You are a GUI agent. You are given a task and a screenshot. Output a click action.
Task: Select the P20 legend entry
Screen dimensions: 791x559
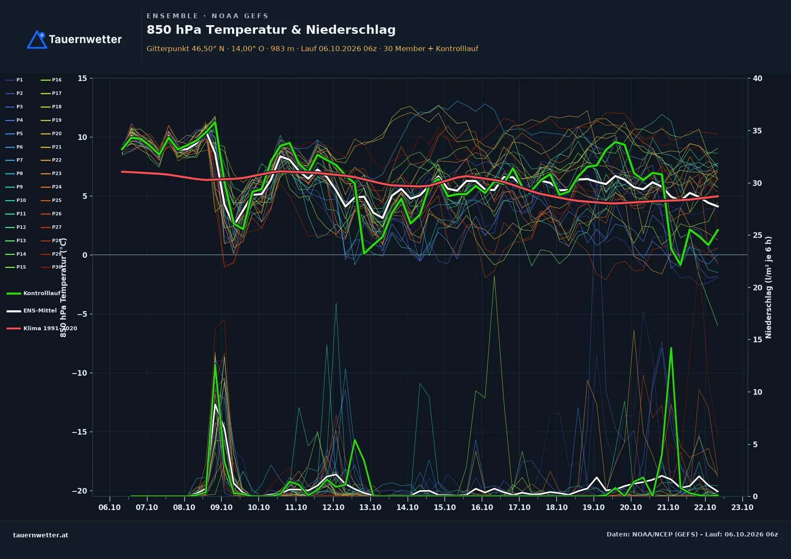pos(51,133)
